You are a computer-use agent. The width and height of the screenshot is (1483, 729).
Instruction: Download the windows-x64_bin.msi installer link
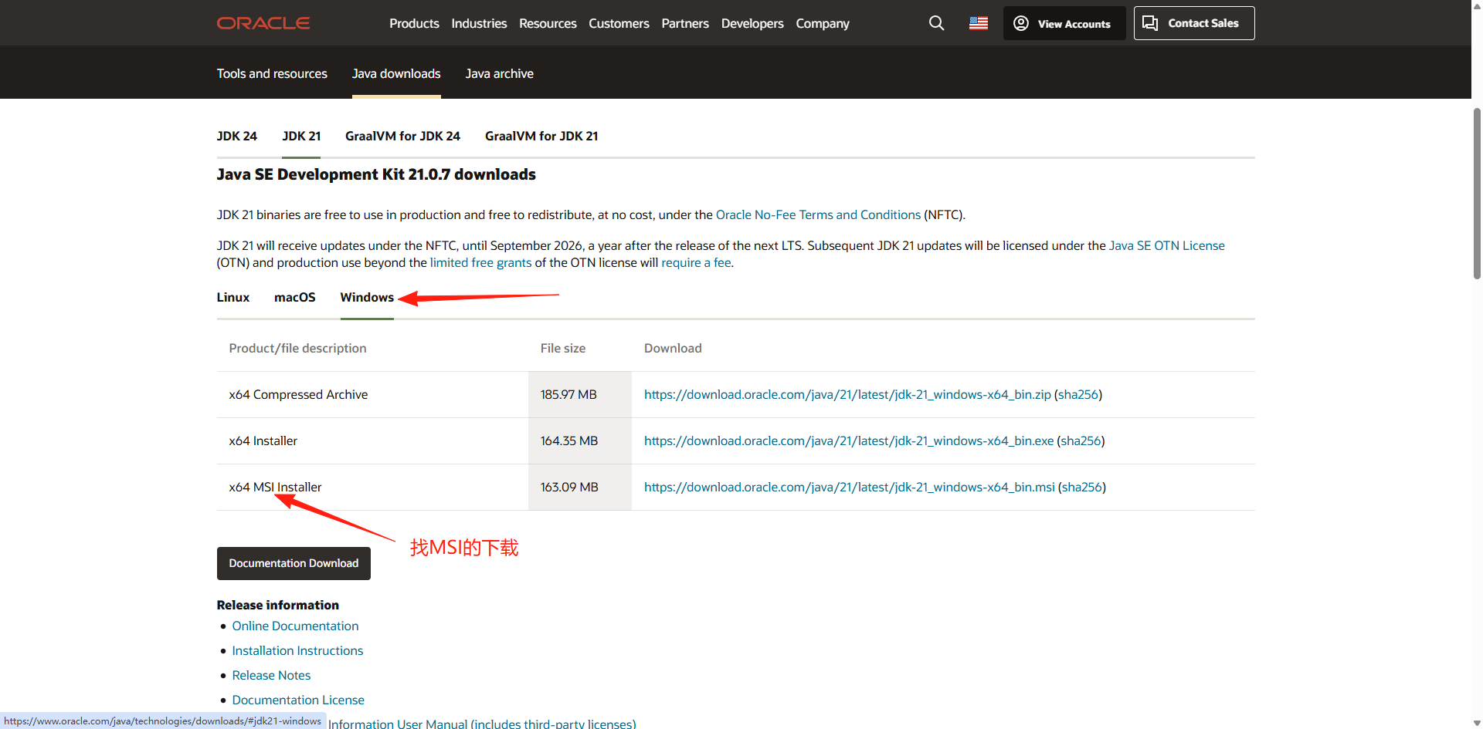click(x=850, y=487)
